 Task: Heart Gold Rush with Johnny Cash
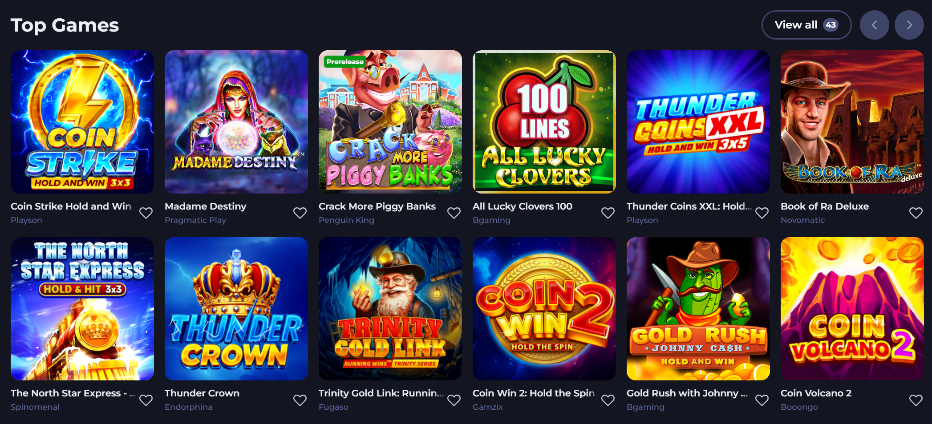click(762, 400)
